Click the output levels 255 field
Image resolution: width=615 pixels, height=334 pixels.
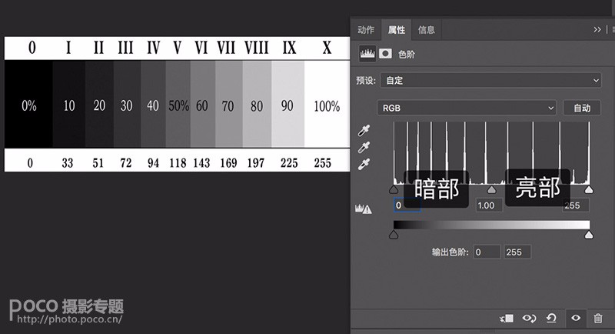[517, 252]
